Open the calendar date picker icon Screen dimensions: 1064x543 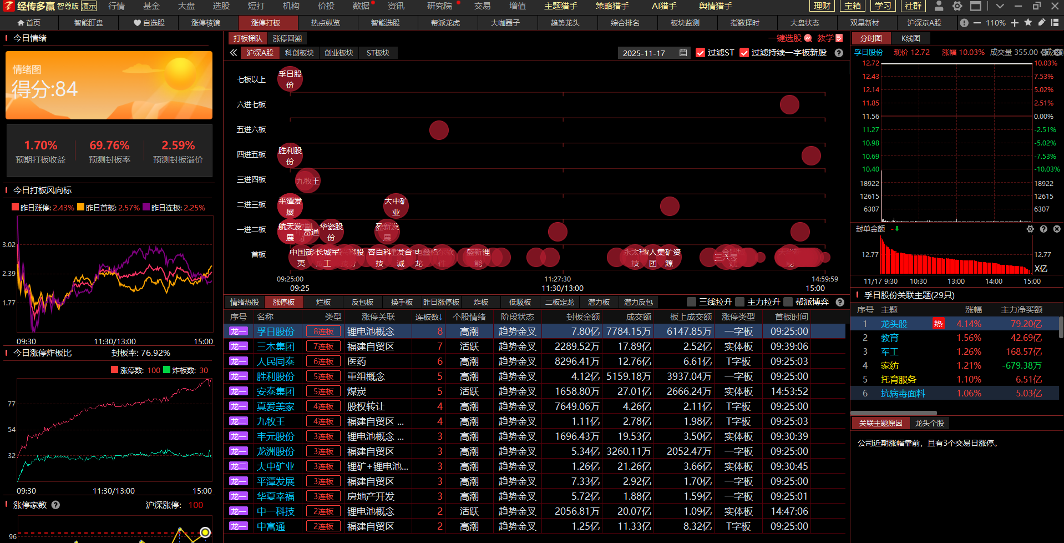point(683,53)
